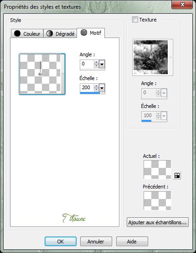The width and height of the screenshot is (196, 253).
Task: Open the Dégradé tab
Action: (x=60, y=33)
